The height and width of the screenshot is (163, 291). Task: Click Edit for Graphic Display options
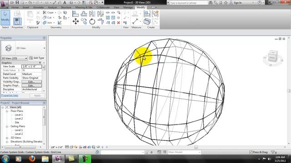pos(31,86)
